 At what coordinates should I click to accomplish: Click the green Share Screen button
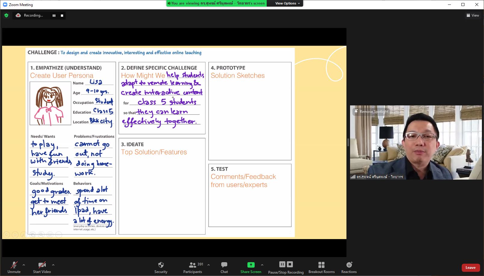(x=251, y=267)
